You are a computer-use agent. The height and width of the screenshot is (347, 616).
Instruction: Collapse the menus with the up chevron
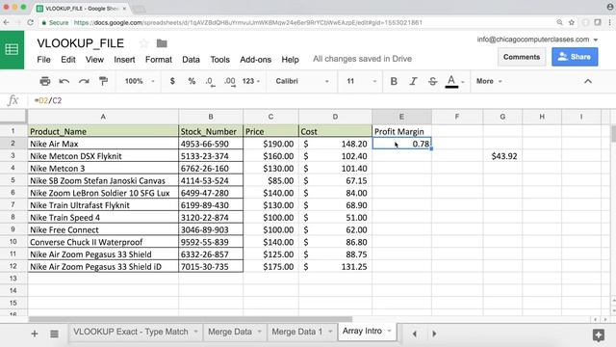tap(588, 81)
